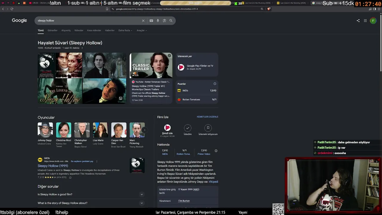The image size is (382, 215).
Task: Switch to the Haberler tab
Action: [110, 30]
